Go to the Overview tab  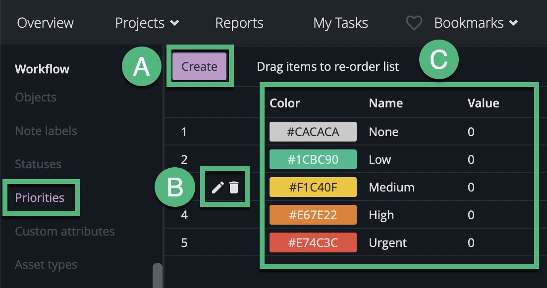45,23
